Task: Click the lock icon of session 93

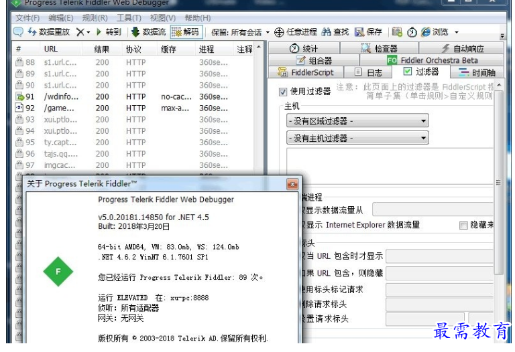Action: [19, 119]
